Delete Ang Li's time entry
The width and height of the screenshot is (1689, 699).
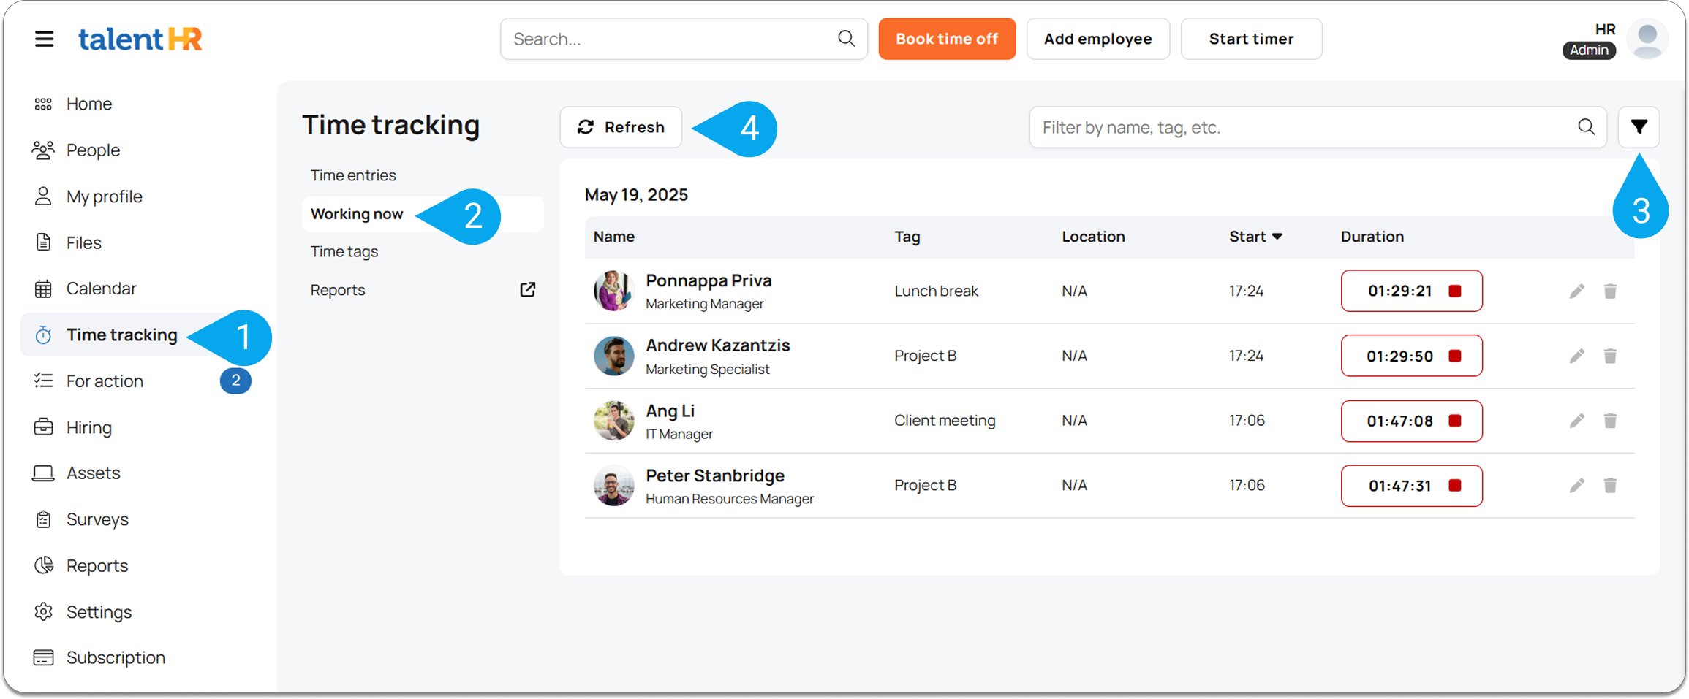pyautogui.click(x=1610, y=421)
